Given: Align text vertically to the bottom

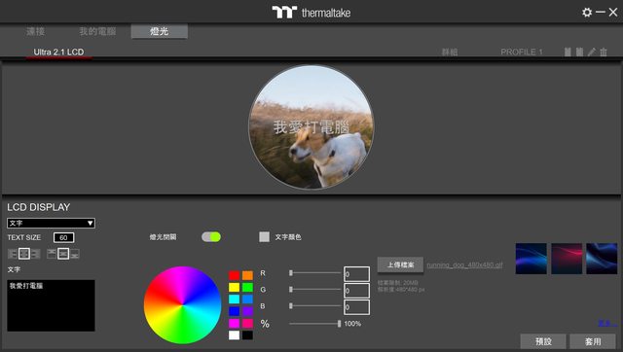Looking at the screenshot, I should click(75, 254).
